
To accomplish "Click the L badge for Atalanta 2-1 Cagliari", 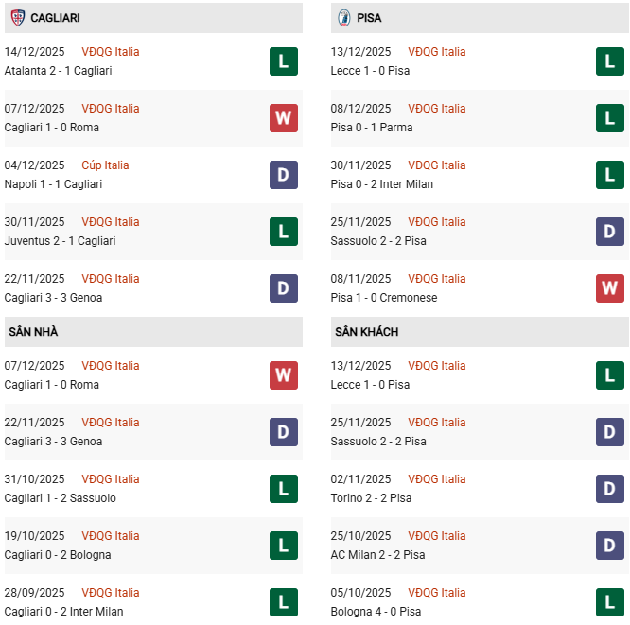I will (x=284, y=61).
